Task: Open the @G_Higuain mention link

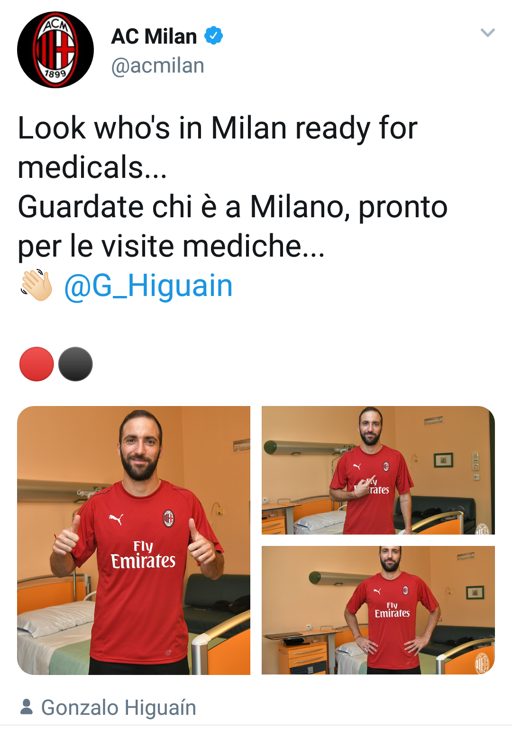Action: tap(148, 286)
